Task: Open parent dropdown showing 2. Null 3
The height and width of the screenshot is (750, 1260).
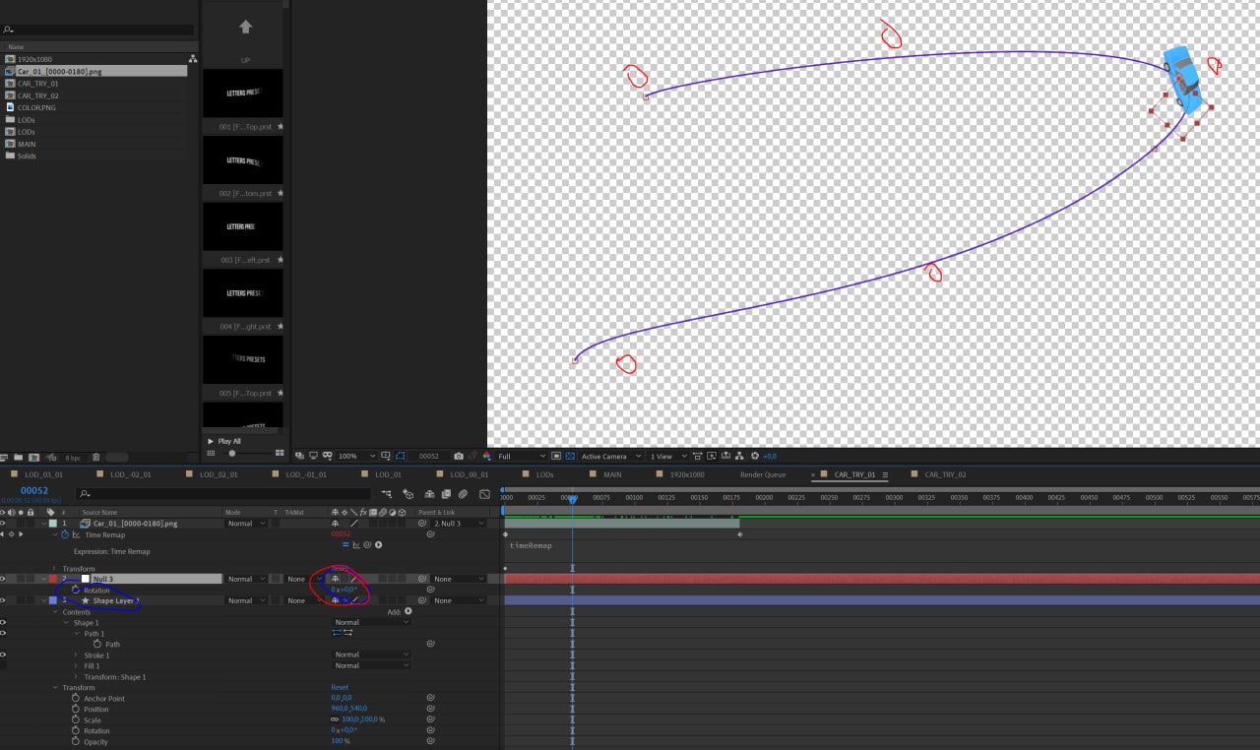Action: 459,524
